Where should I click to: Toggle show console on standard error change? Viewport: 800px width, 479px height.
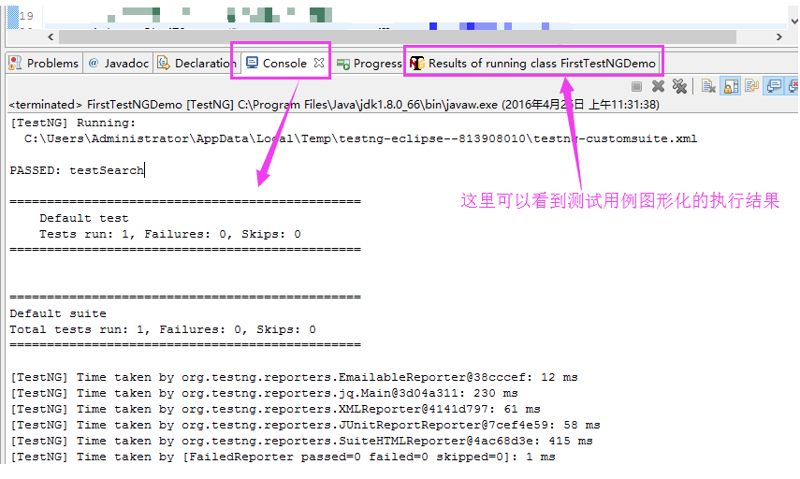click(793, 86)
